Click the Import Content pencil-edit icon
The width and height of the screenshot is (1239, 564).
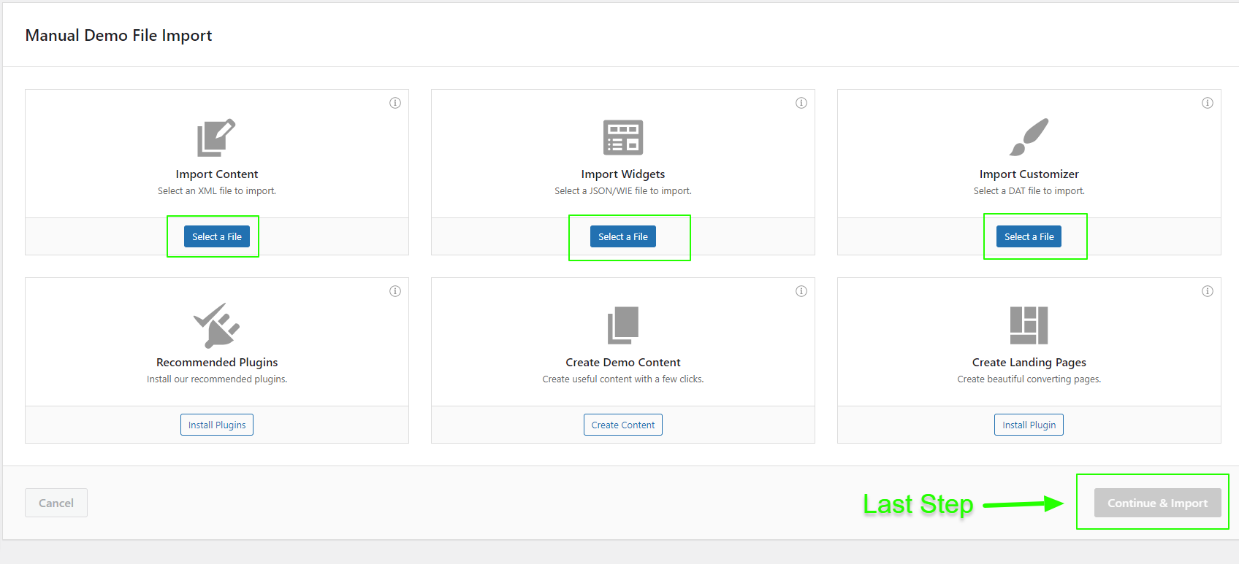coord(216,137)
